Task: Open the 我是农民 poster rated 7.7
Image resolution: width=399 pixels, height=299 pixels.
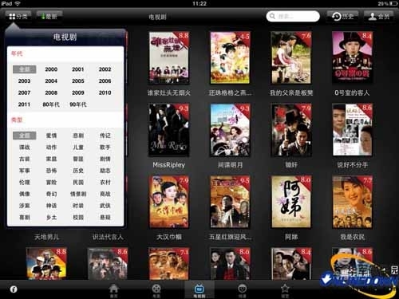Action: (x=352, y=202)
